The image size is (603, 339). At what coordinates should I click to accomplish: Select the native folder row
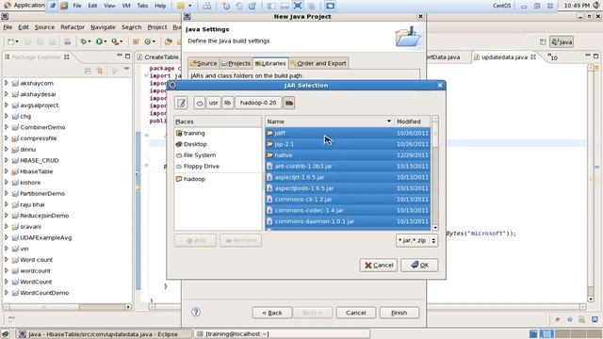tap(348, 155)
